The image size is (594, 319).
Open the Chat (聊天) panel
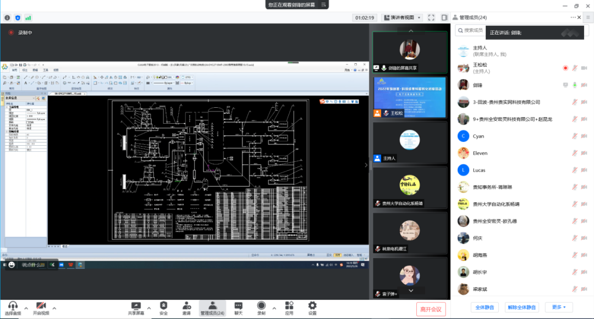(x=238, y=308)
